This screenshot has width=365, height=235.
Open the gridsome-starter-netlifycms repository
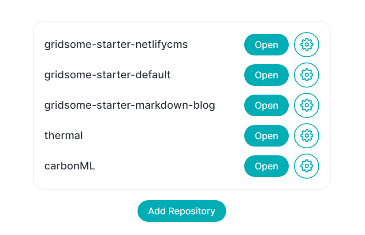pyautogui.click(x=266, y=44)
